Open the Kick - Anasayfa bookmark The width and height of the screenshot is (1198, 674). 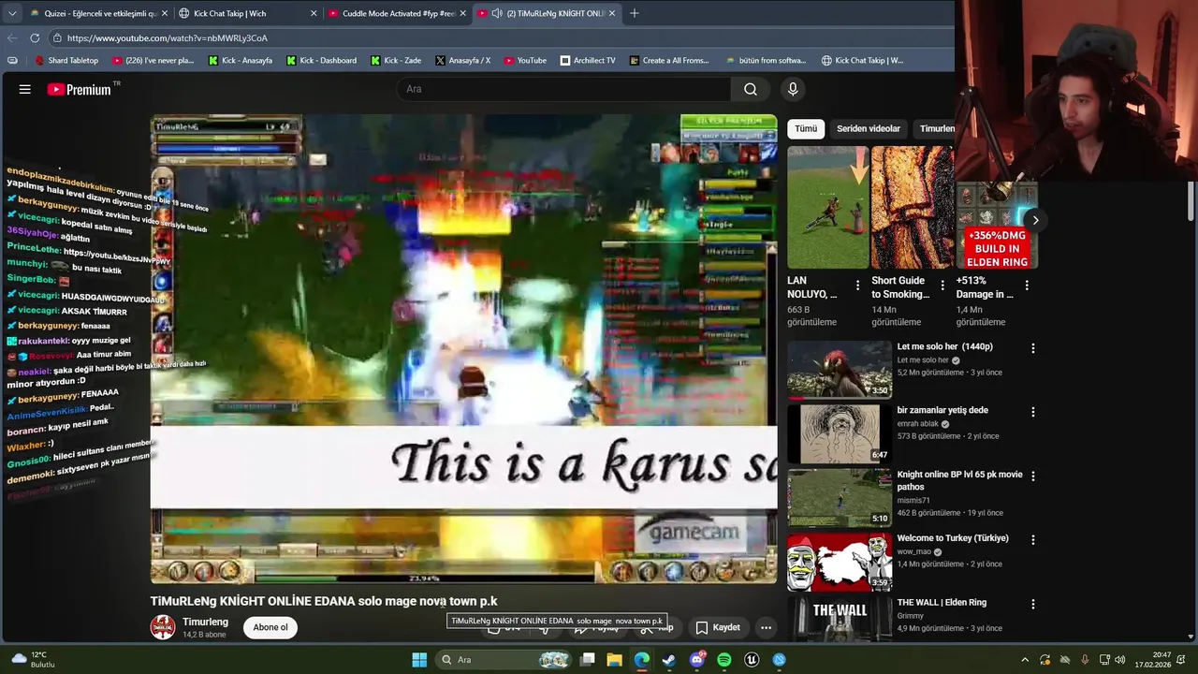pos(240,60)
